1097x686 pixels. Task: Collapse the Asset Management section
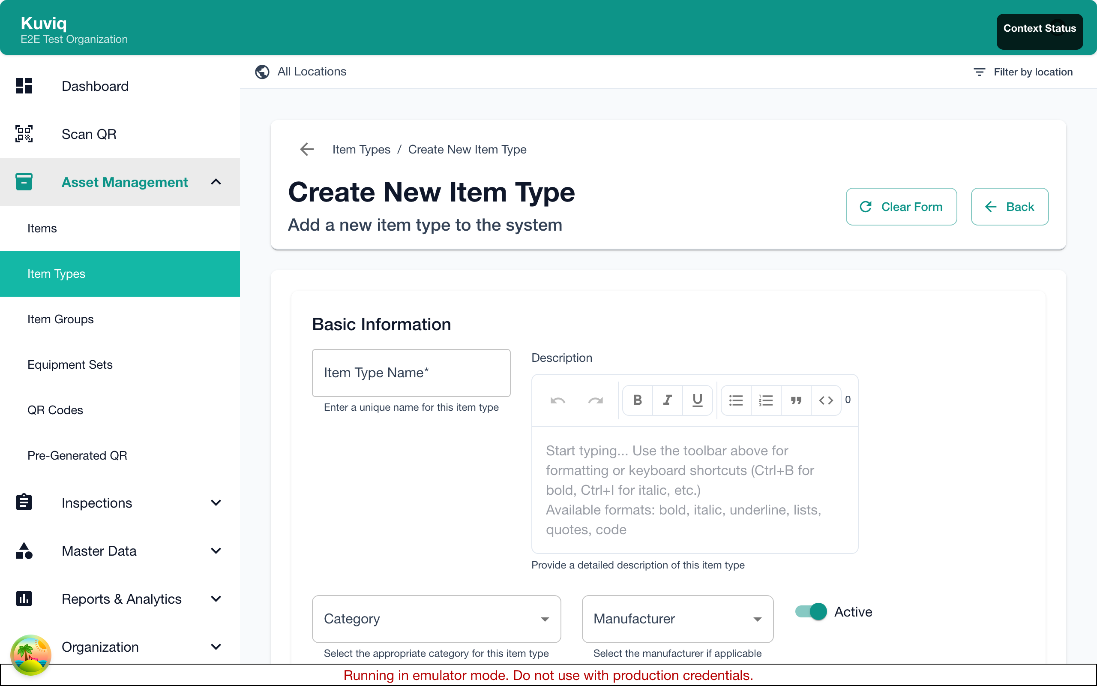[x=216, y=182]
